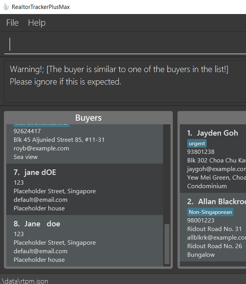Click phone number 92624417

coord(27,131)
